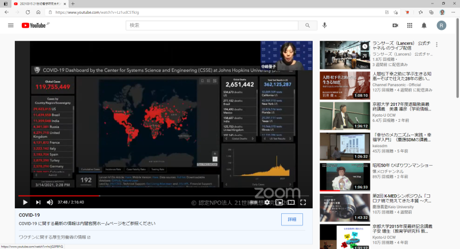Add the ランサーズ video to Watch later
Image resolution: width=460 pixels, height=249 pixels.
tap(365, 47)
